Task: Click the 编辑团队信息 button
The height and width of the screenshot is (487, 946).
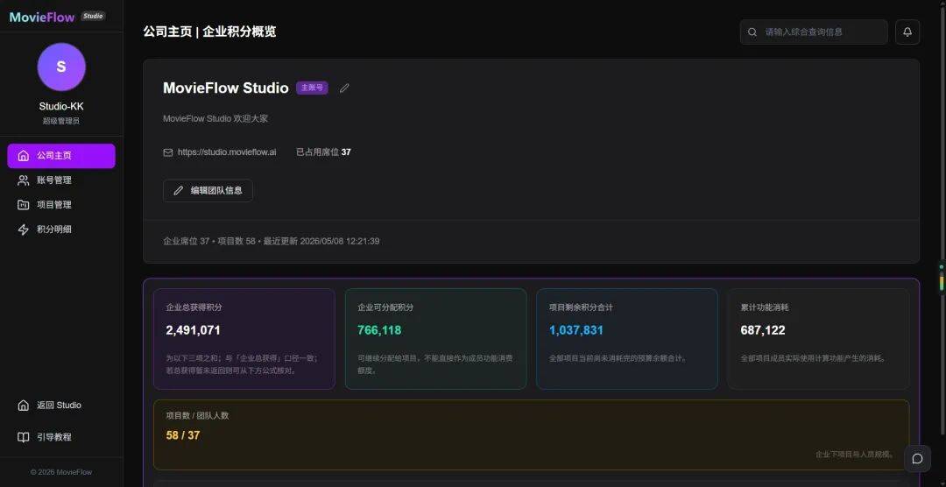Action: pos(208,191)
